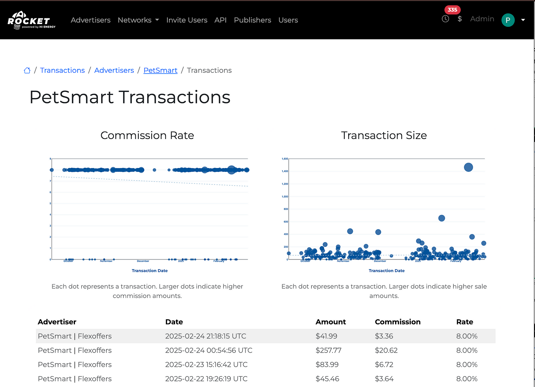Open the Advertisers nav item
Viewport: 535px width, 387px height.
click(91, 20)
